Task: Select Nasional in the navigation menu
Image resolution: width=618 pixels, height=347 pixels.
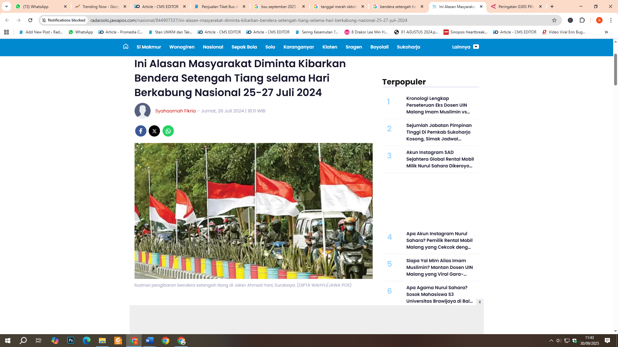Action: [x=213, y=47]
